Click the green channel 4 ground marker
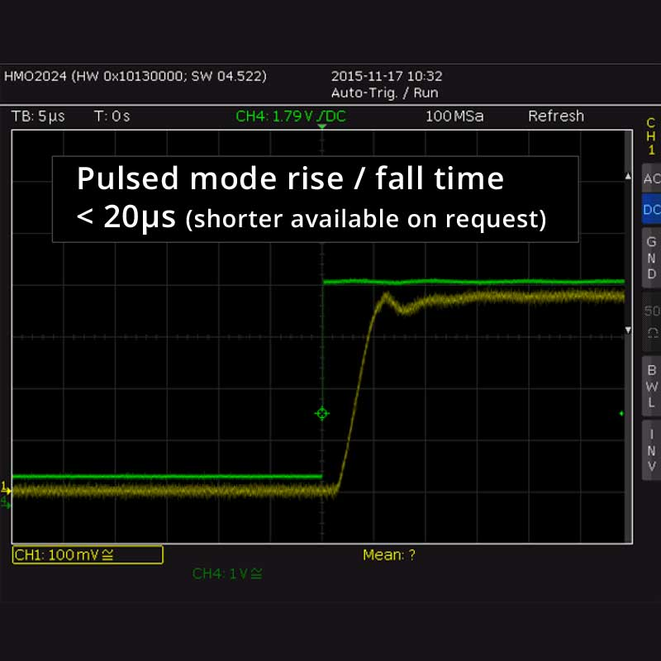The image size is (661, 661). pyautogui.click(x=6, y=502)
